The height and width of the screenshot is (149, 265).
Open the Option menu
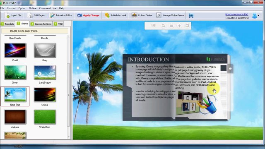[x=22, y=8]
